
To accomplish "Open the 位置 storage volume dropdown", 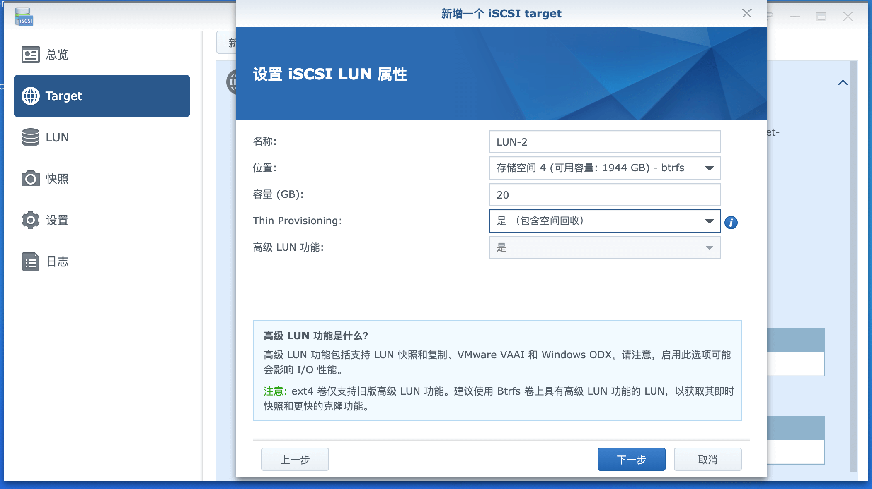I will point(604,168).
